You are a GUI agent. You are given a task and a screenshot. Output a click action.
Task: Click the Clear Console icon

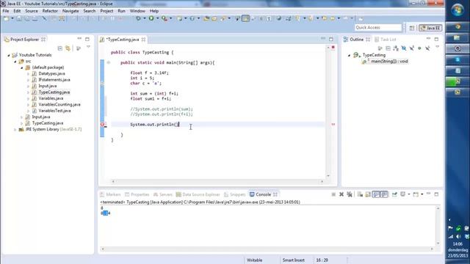coord(360,194)
